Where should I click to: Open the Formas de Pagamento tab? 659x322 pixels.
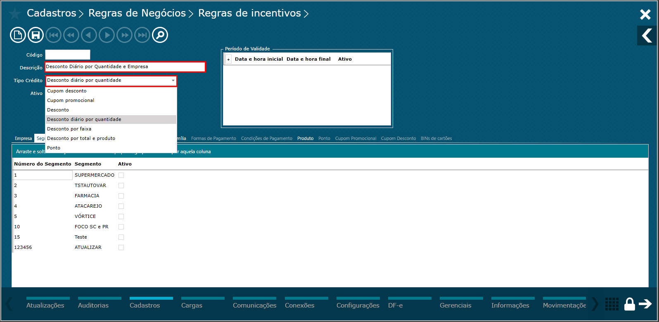[x=213, y=139]
